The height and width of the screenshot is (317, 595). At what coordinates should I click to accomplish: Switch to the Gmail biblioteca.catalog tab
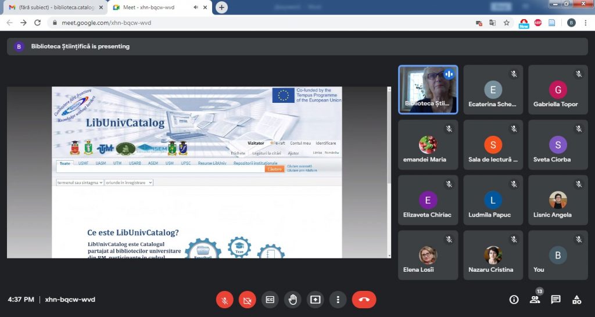click(56, 7)
